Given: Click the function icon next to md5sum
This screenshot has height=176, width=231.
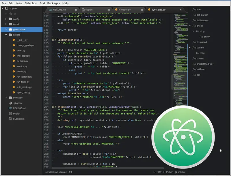Looking at the screenshot, I should click(x=194, y=69).
